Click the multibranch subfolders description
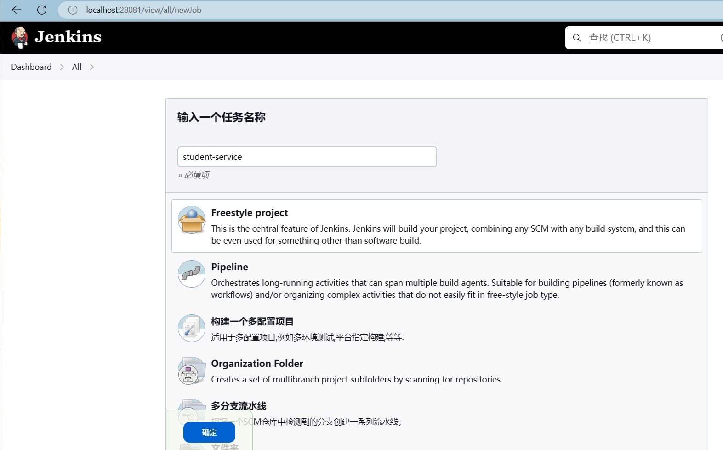The height and width of the screenshot is (450, 723). (x=357, y=379)
